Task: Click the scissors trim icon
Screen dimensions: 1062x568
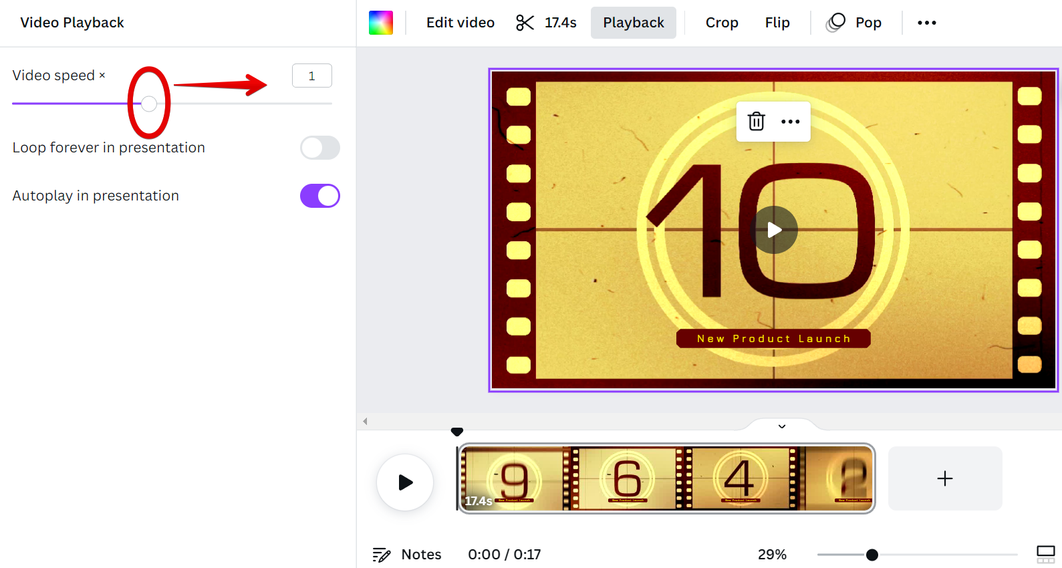Action: click(525, 23)
